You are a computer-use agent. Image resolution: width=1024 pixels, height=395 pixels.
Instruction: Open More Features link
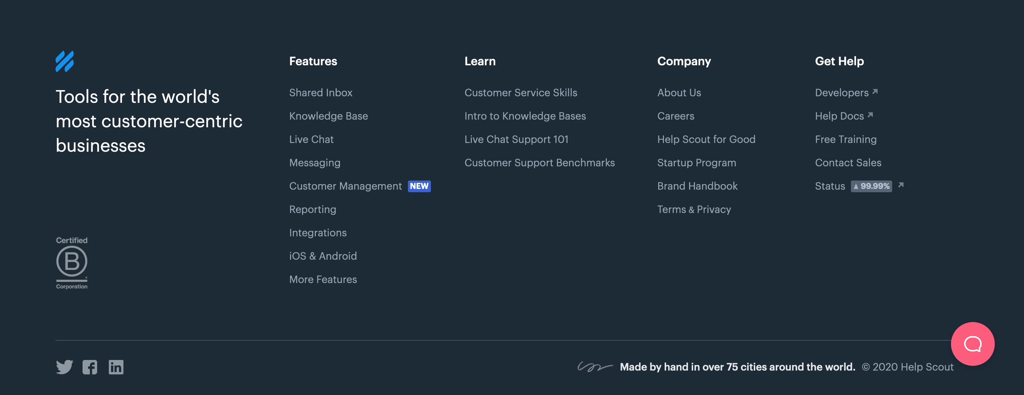[x=323, y=279]
